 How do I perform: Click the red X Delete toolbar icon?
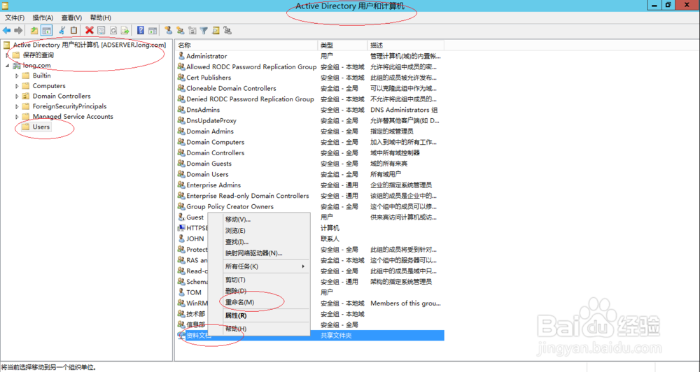pos(90,30)
